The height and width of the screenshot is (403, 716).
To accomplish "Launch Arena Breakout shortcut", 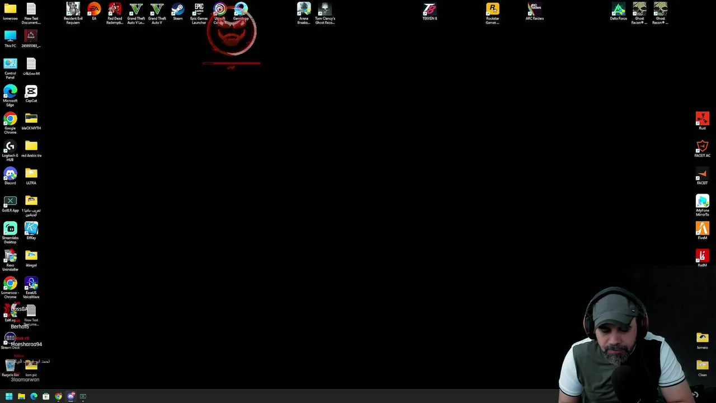I will coord(304,14).
